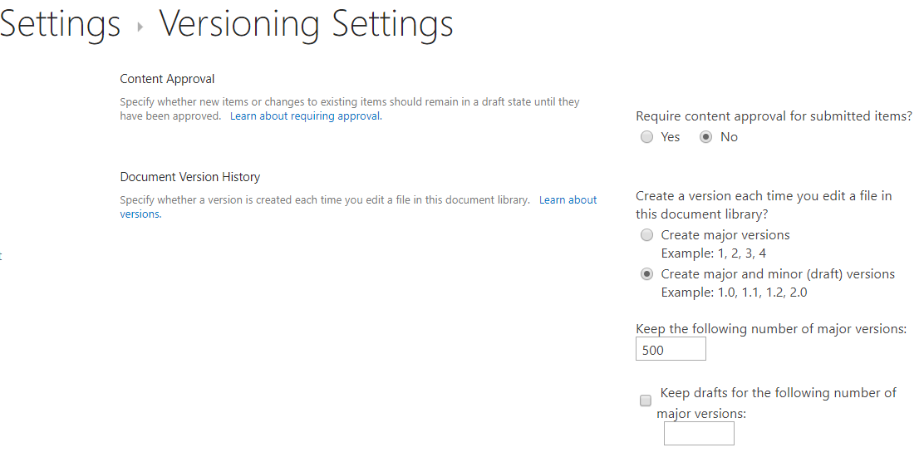Viewport: 924px width, 472px height.
Task: Choose the 'Create major versions' radio button
Action: point(647,235)
